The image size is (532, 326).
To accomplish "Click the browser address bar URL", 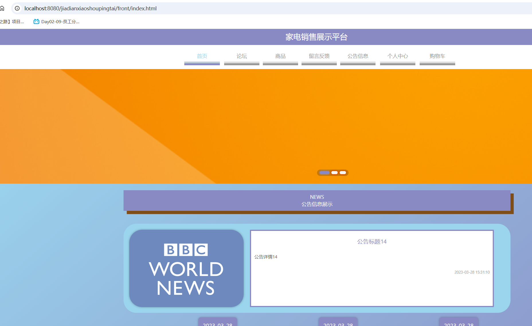I will tap(91, 8).
